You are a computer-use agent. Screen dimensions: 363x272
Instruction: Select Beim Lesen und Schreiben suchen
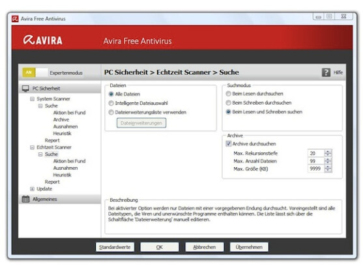coord(228,112)
